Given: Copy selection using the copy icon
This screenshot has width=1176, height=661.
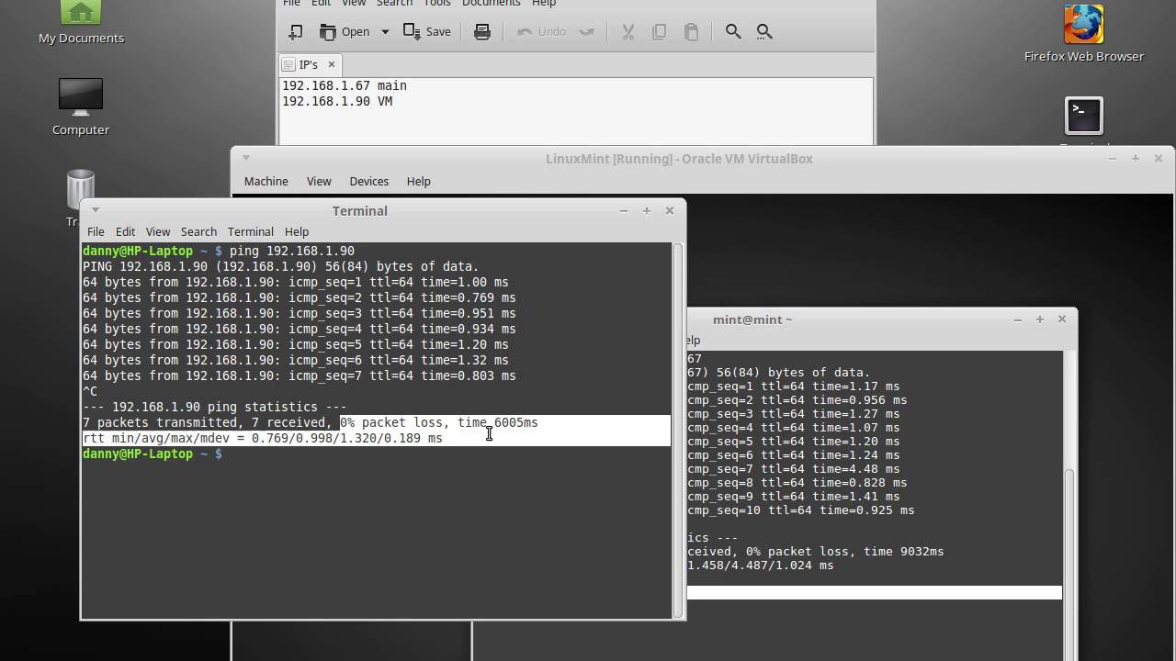Looking at the screenshot, I should 659,31.
